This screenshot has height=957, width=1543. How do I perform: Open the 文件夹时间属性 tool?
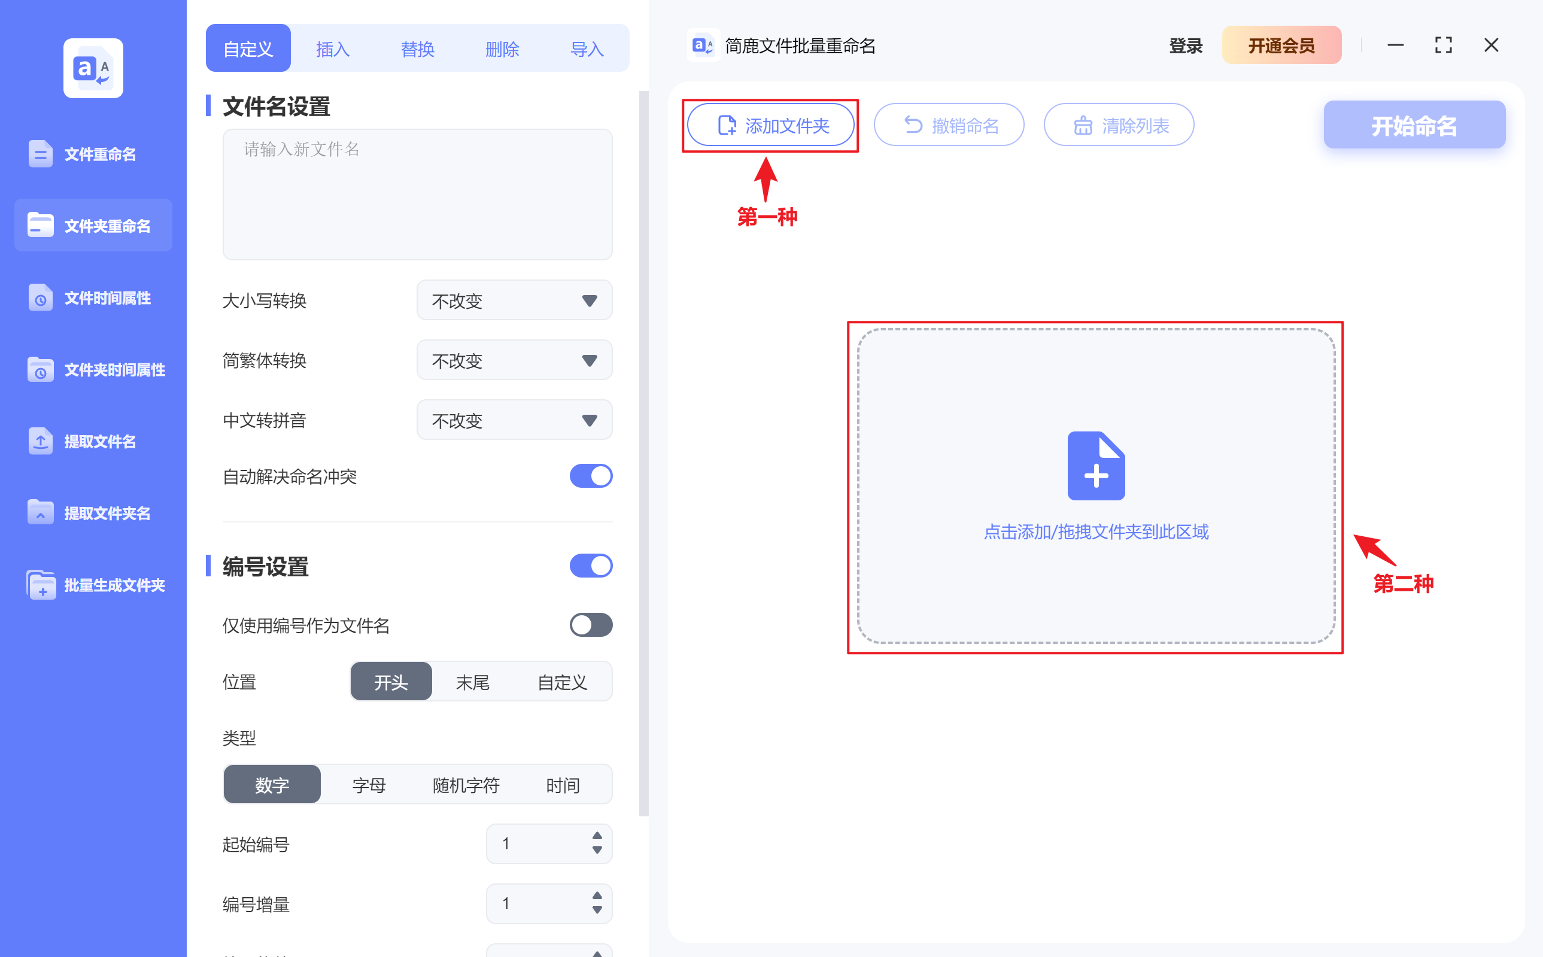tap(93, 370)
